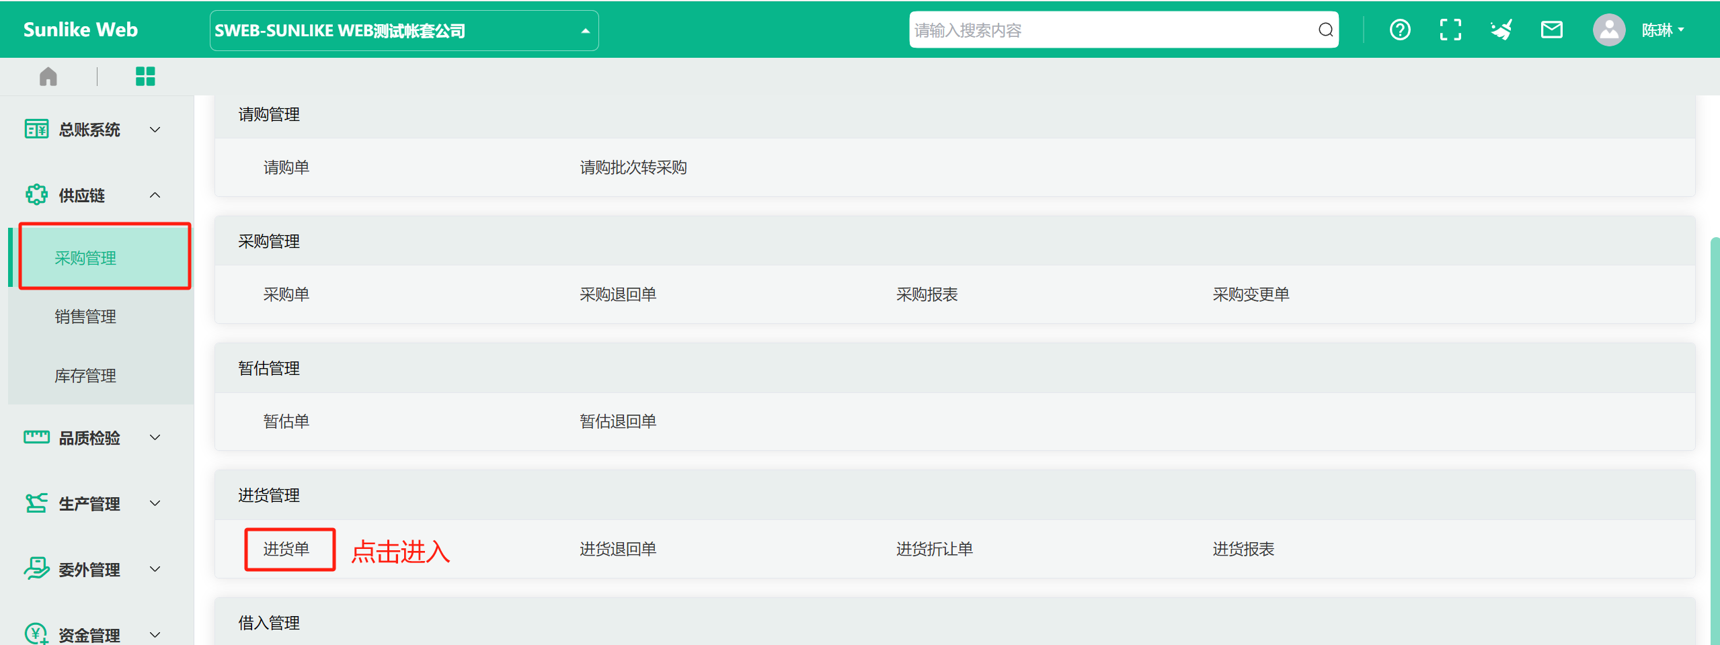Expand the 品质检验 chevron
Screen dimensions: 1720x645
tap(155, 437)
